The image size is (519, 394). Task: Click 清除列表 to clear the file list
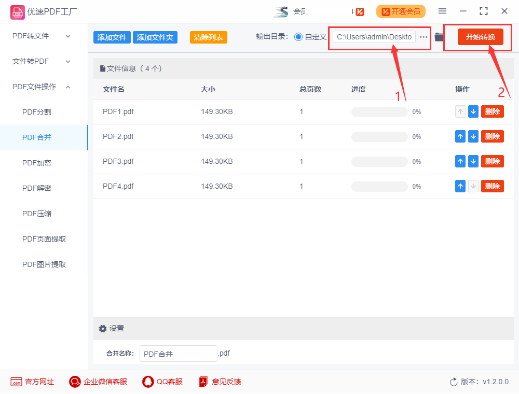(x=208, y=37)
